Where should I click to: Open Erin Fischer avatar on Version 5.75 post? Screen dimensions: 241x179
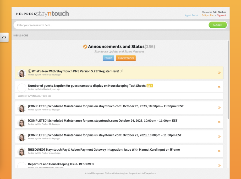22,73
